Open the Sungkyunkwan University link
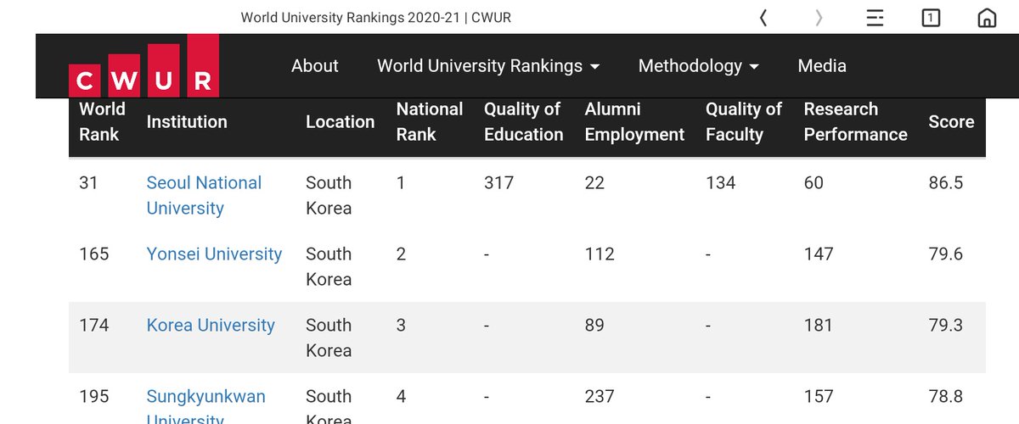 pos(206,407)
